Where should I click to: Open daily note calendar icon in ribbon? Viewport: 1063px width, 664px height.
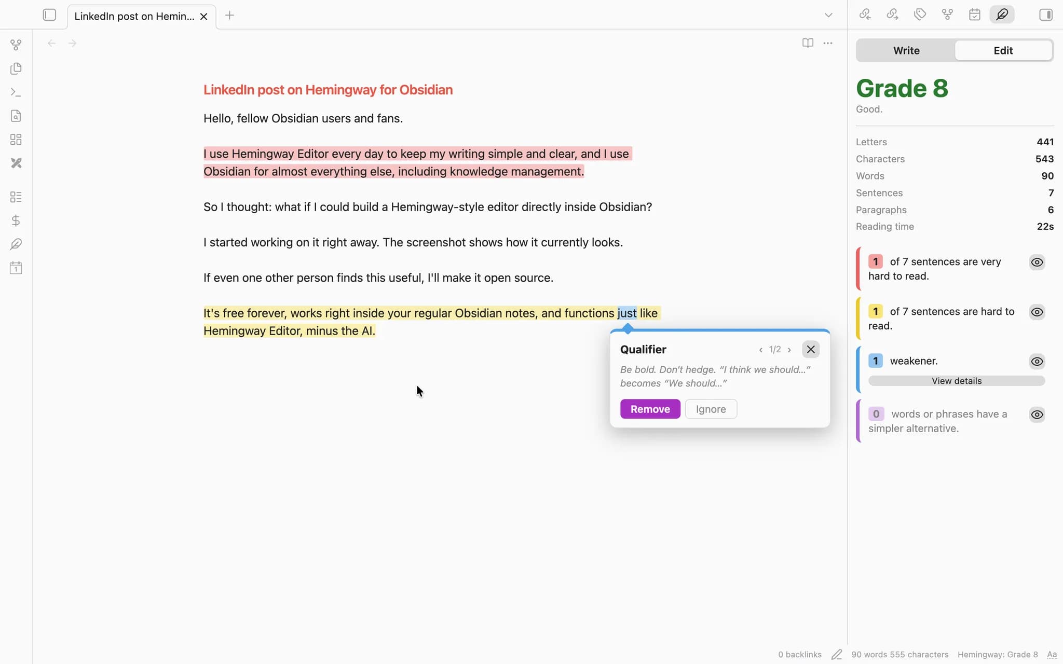[x=16, y=268]
